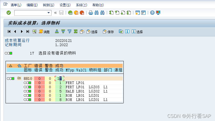Click the disabled Save diskette icon
This screenshot has height=121, width=215.
[61, 13]
